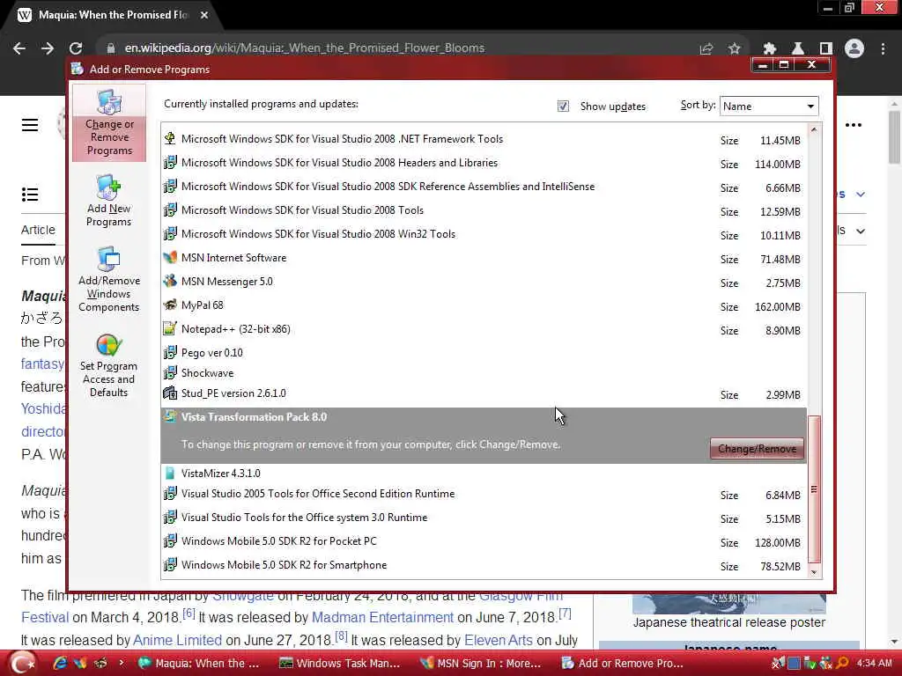Follow the Anime Limited link

[177, 640]
